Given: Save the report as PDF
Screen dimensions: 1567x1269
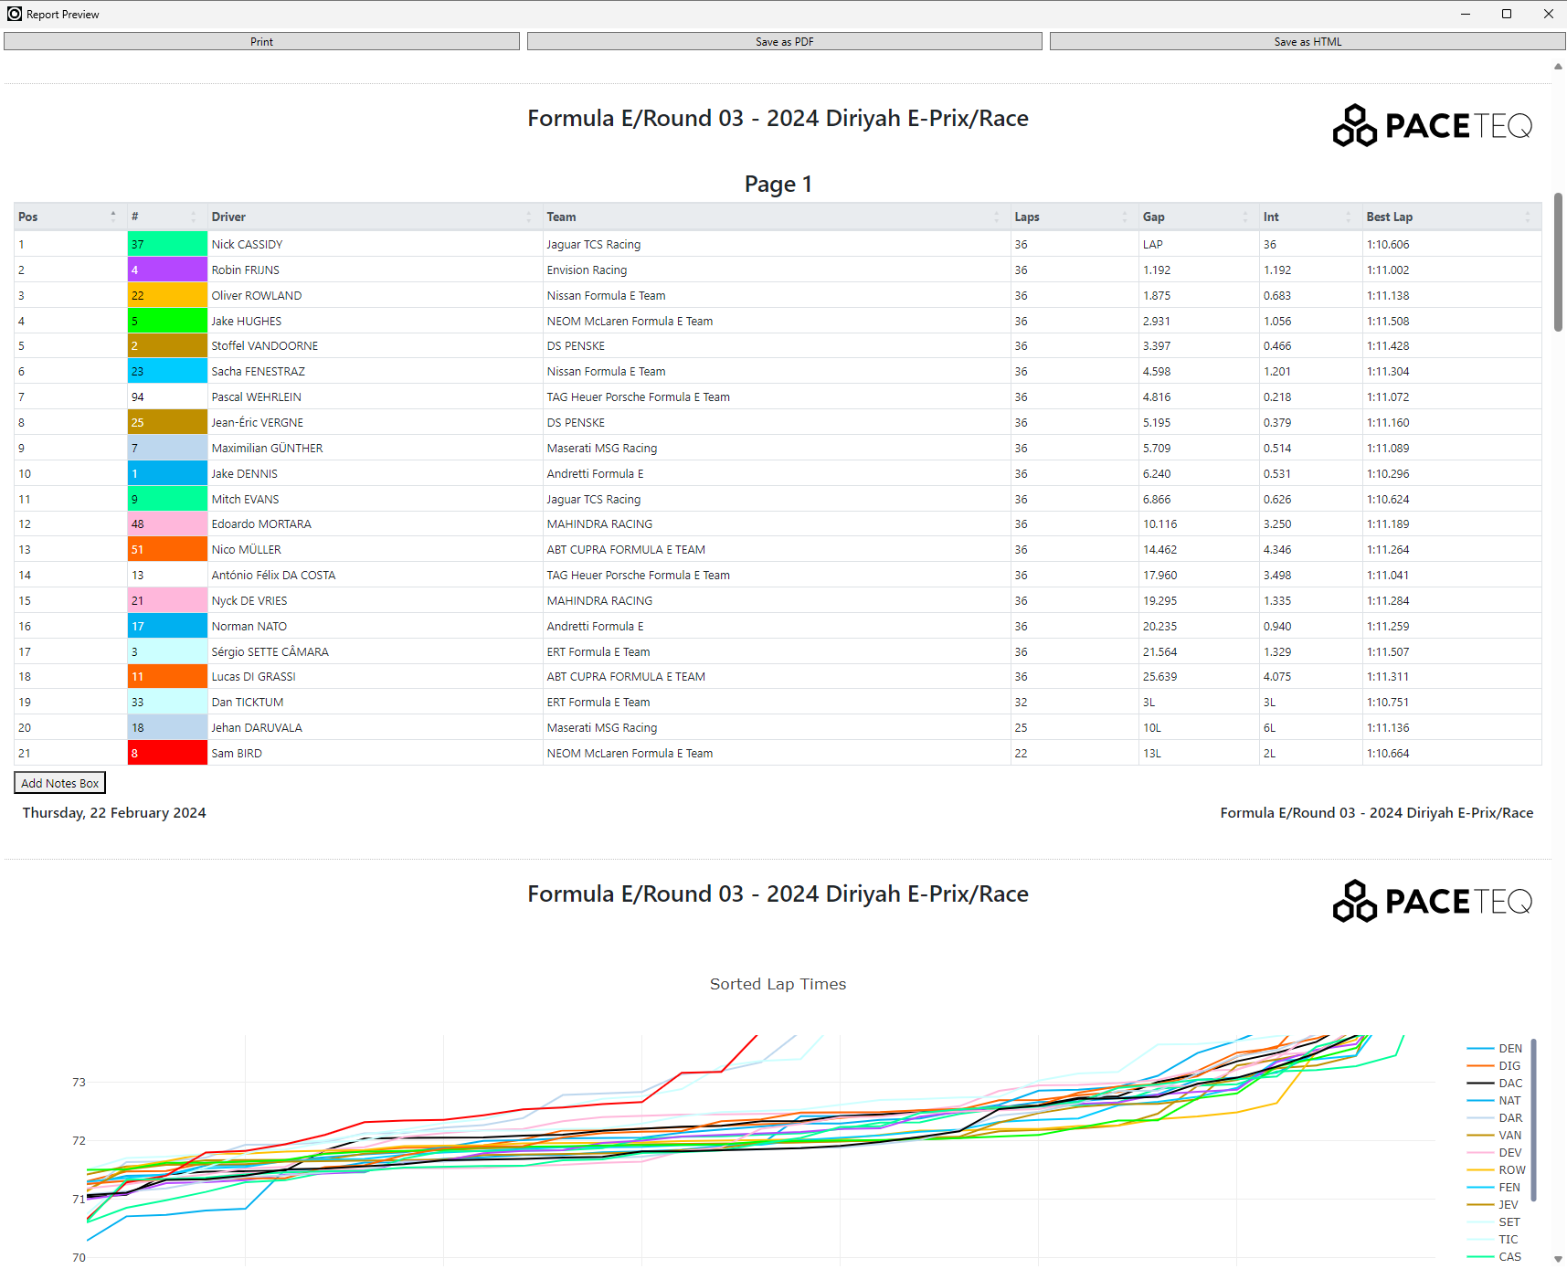Looking at the screenshot, I should (784, 41).
